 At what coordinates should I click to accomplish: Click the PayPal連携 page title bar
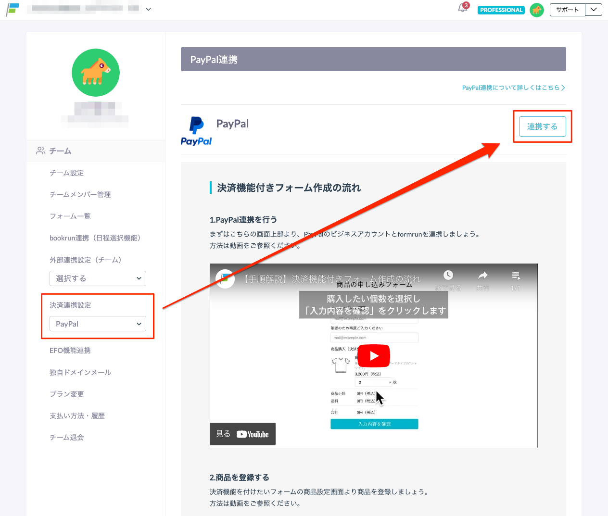click(x=373, y=59)
